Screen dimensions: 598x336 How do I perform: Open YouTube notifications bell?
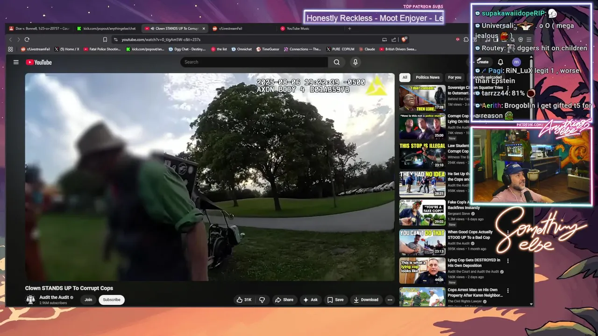[500, 62]
